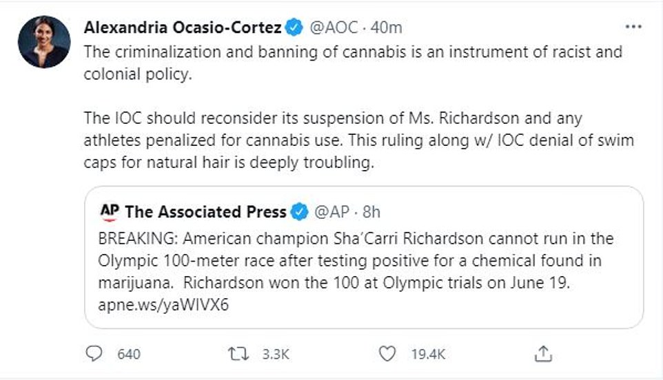The width and height of the screenshot is (663, 380).
Task: Click the share upload icon
Action: click(543, 354)
